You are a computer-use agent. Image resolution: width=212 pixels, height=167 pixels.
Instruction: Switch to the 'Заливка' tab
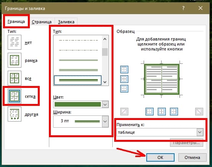tap(66, 22)
